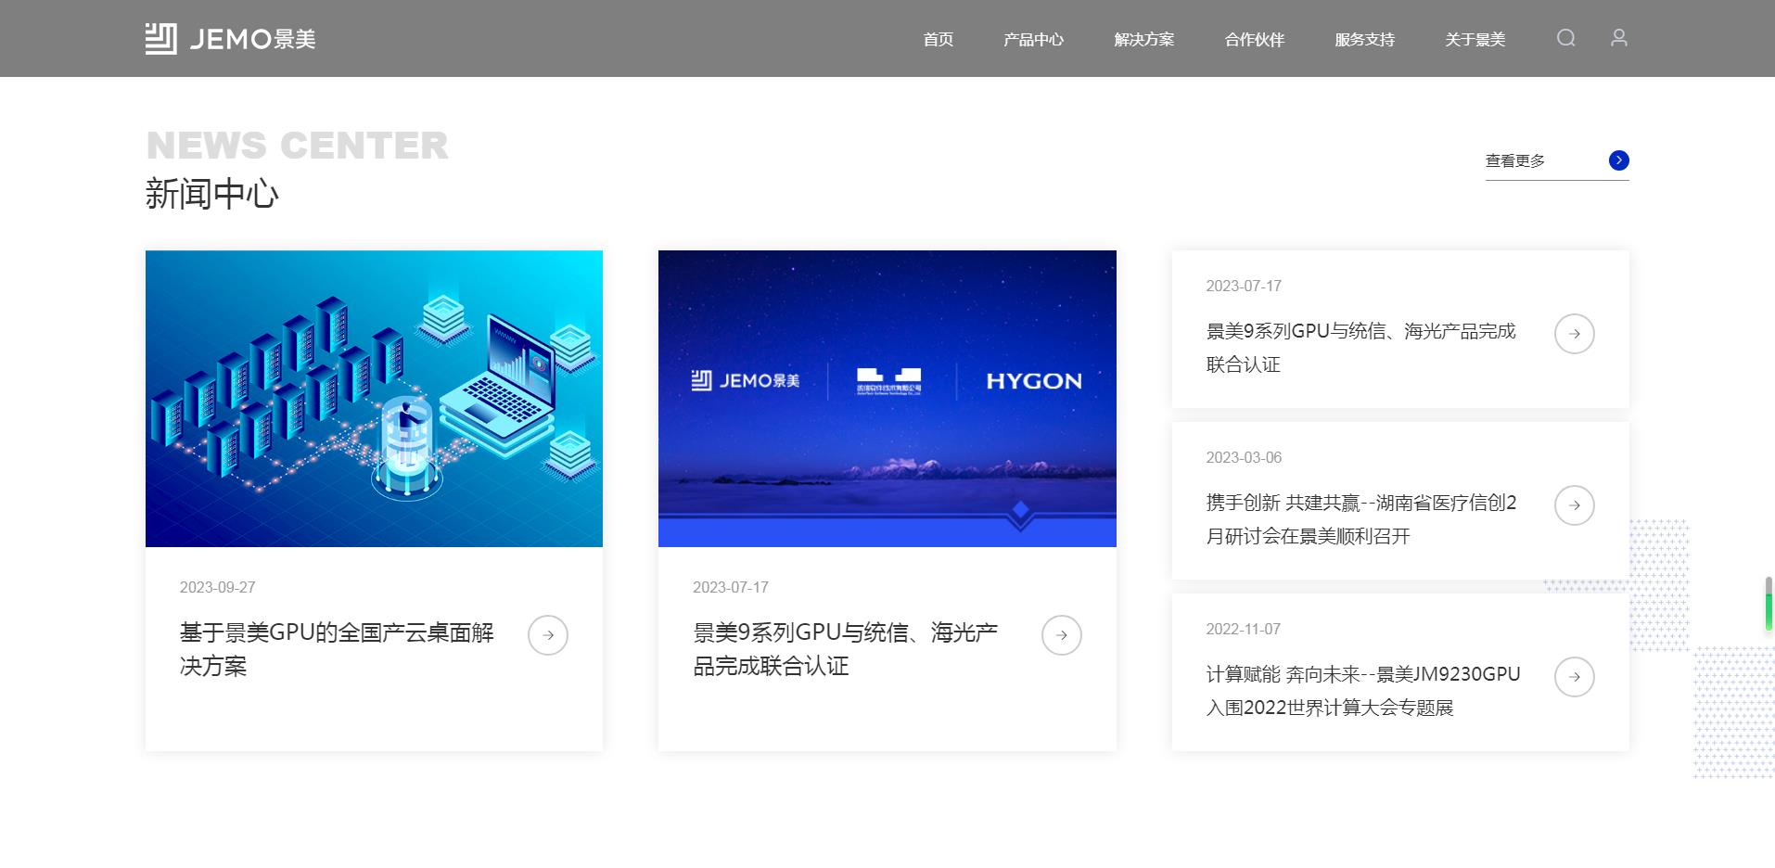Click arrow icon for 国产云桌面解决方案 article

coord(547,635)
